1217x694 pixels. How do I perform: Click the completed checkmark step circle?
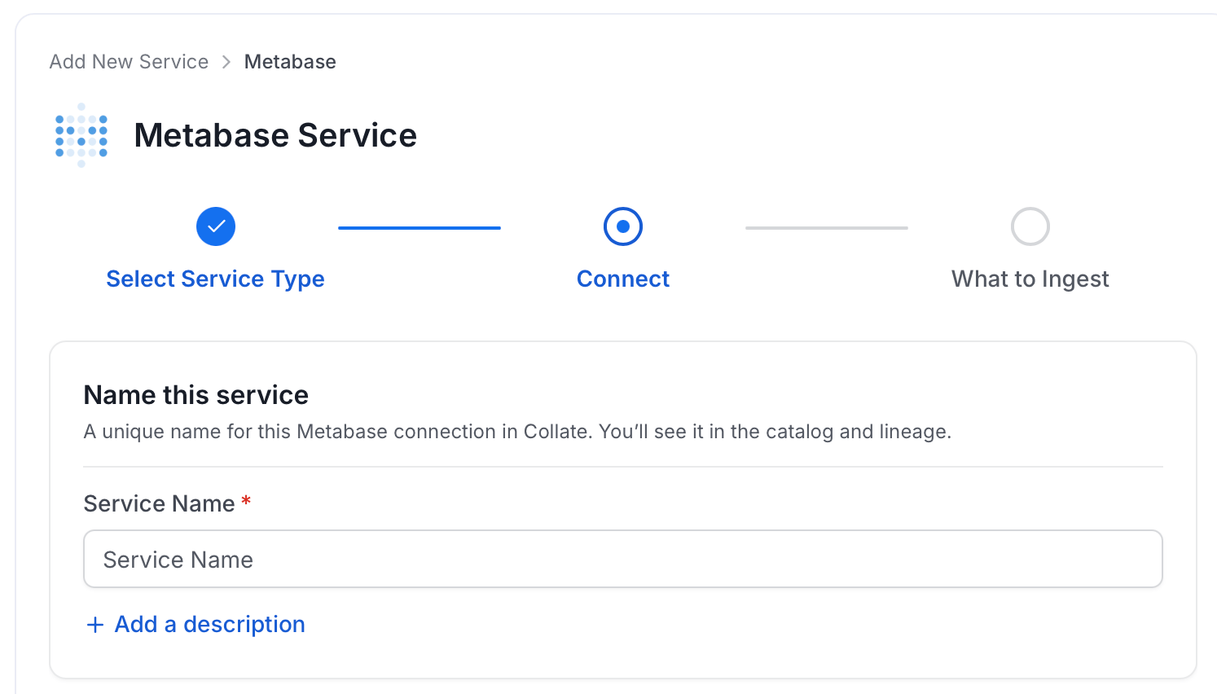click(x=216, y=226)
